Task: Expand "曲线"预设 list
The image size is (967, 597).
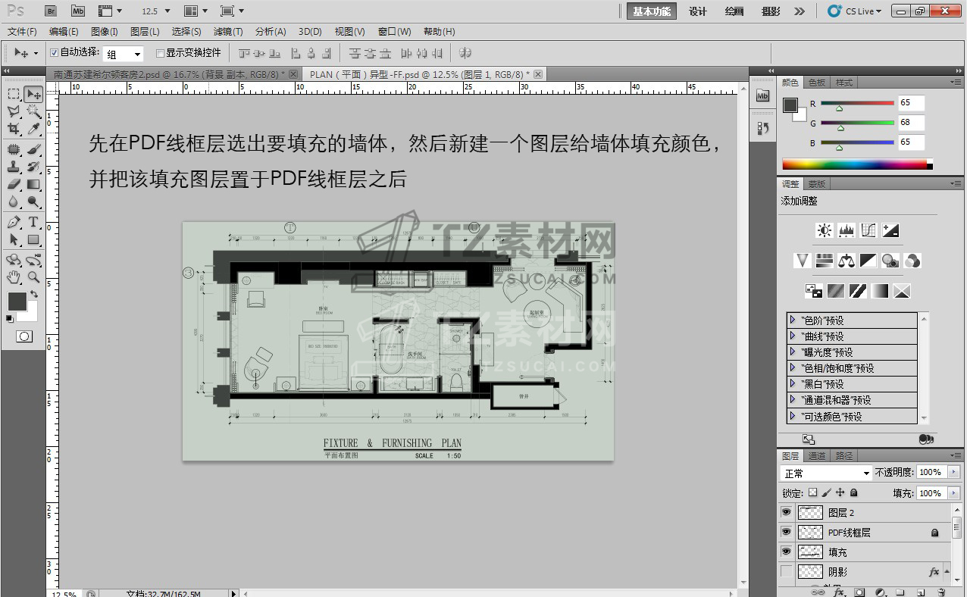Action: [x=793, y=336]
